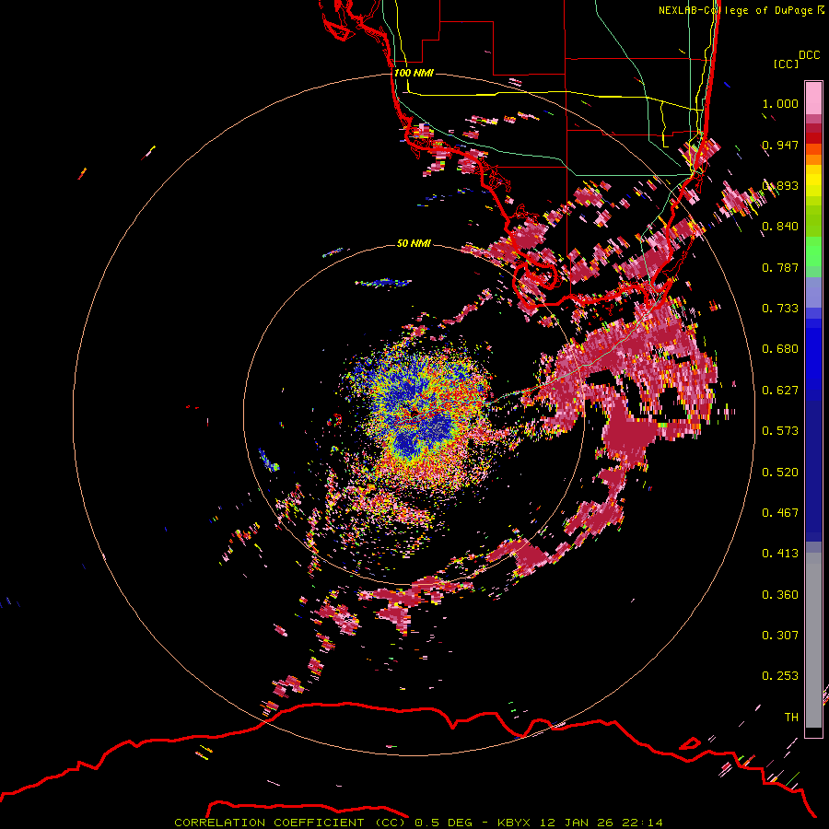This screenshot has width=829, height=829.
Task: Click the 0.573 scale value
Action: click(x=780, y=431)
